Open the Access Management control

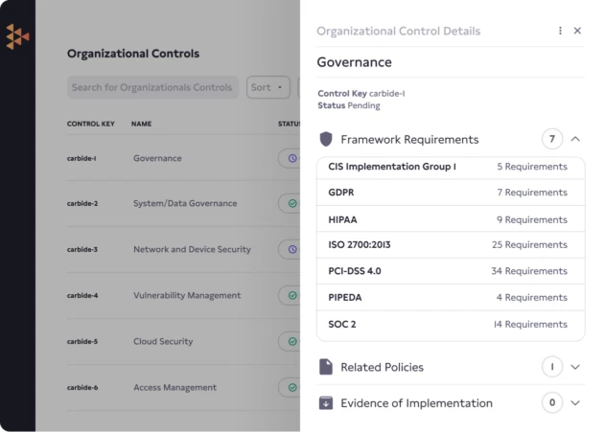[175, 387]
